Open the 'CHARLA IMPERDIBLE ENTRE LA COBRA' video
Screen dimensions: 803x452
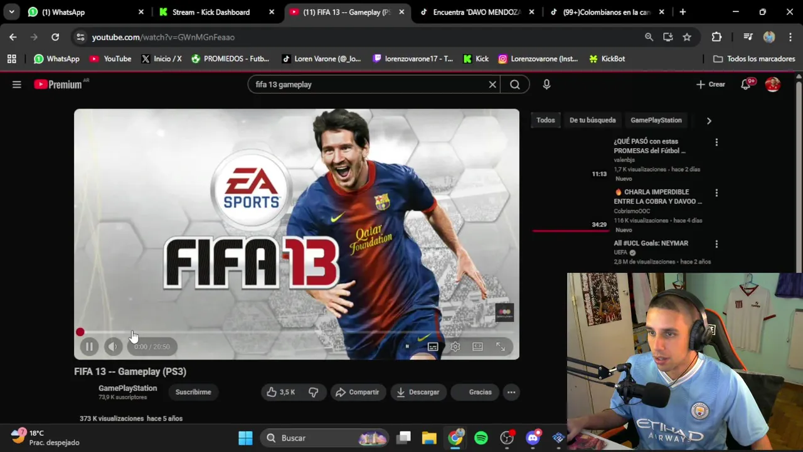[657, 196]
